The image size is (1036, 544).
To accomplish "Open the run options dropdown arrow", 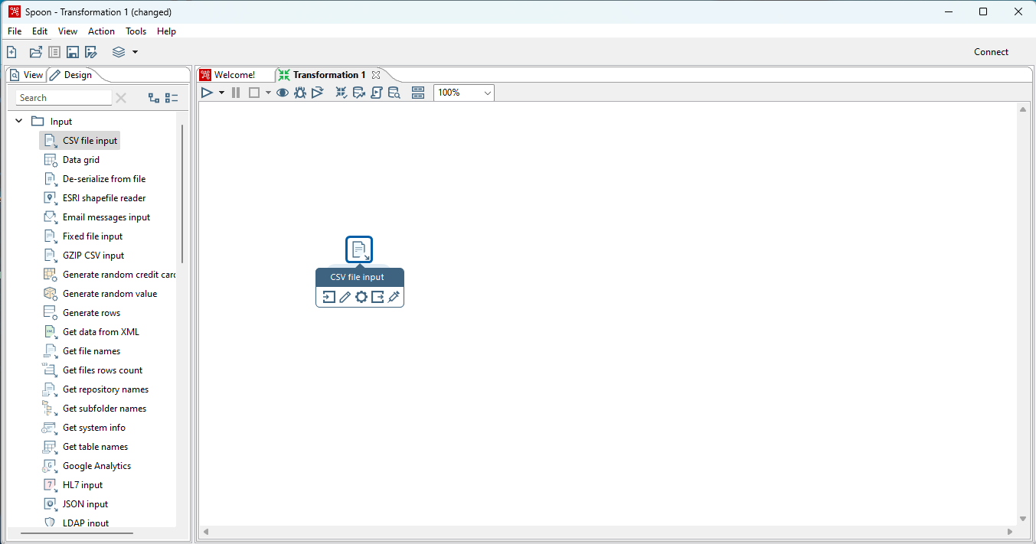I will (x=221, y=93).
